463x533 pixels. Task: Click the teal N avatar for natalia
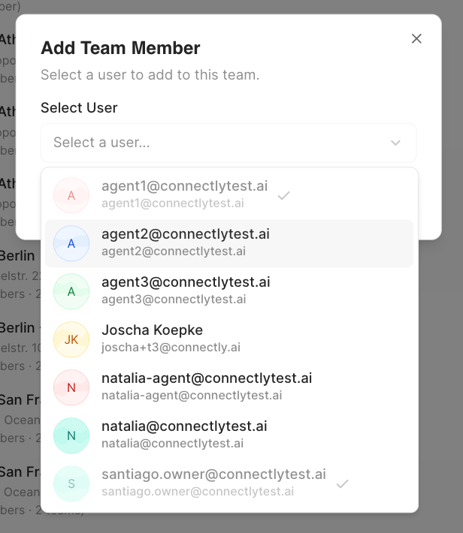tap(71, 435)
